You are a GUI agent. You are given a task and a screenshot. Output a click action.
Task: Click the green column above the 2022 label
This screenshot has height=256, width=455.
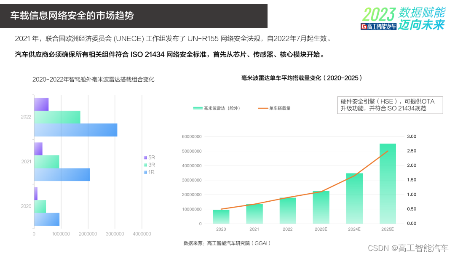click(288, 211)
